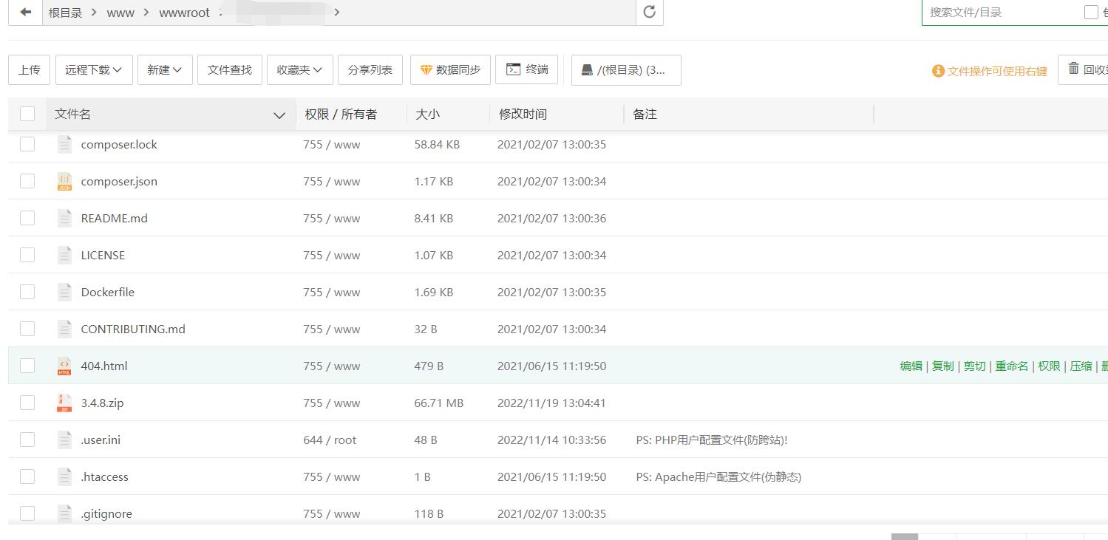Click the orange info icon by right-click tip
Image resolution: width=1108 pixels, height=540 pixels.
pos(938,71)
